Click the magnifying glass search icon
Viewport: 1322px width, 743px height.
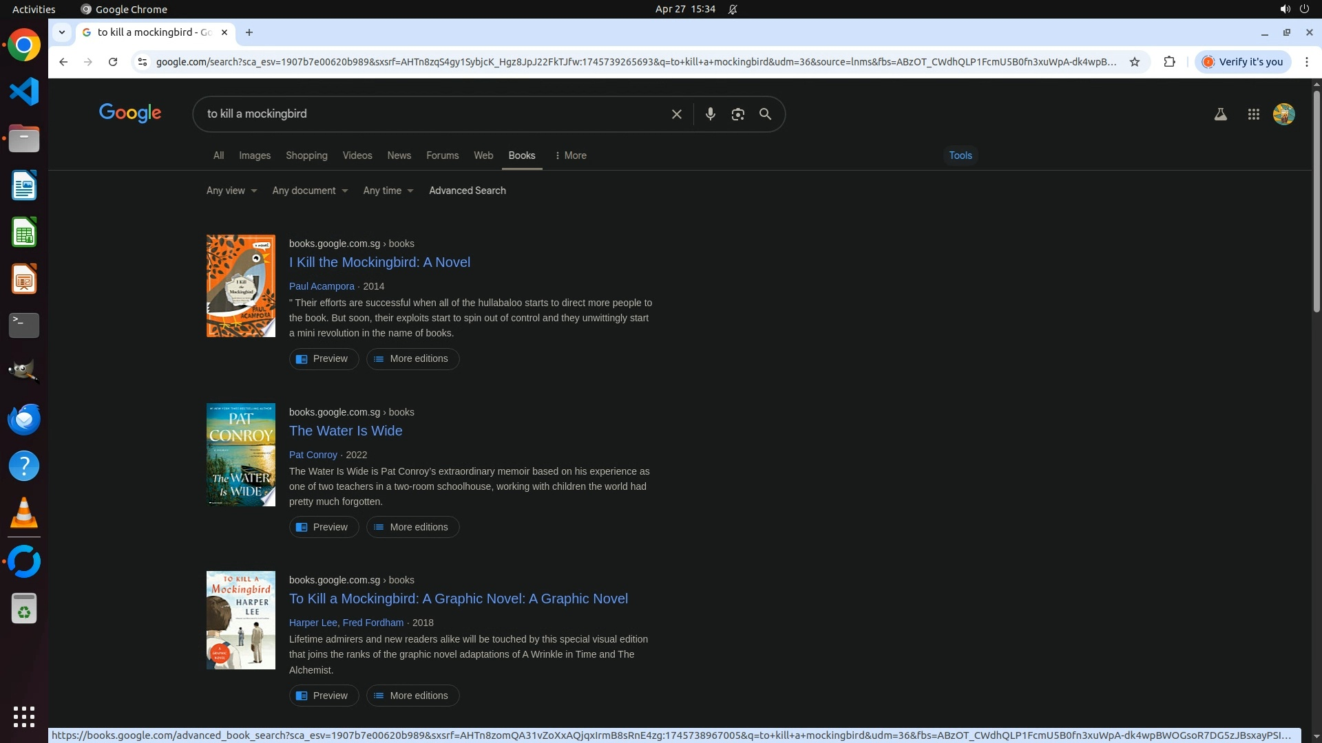(x=765, y=114)
